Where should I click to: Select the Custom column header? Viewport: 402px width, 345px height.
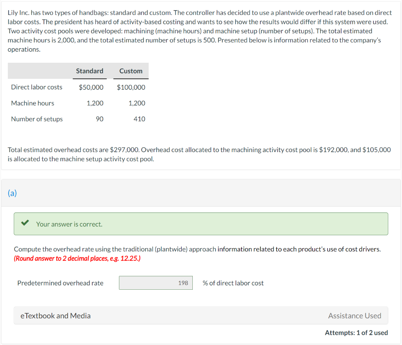click(130, 71)
